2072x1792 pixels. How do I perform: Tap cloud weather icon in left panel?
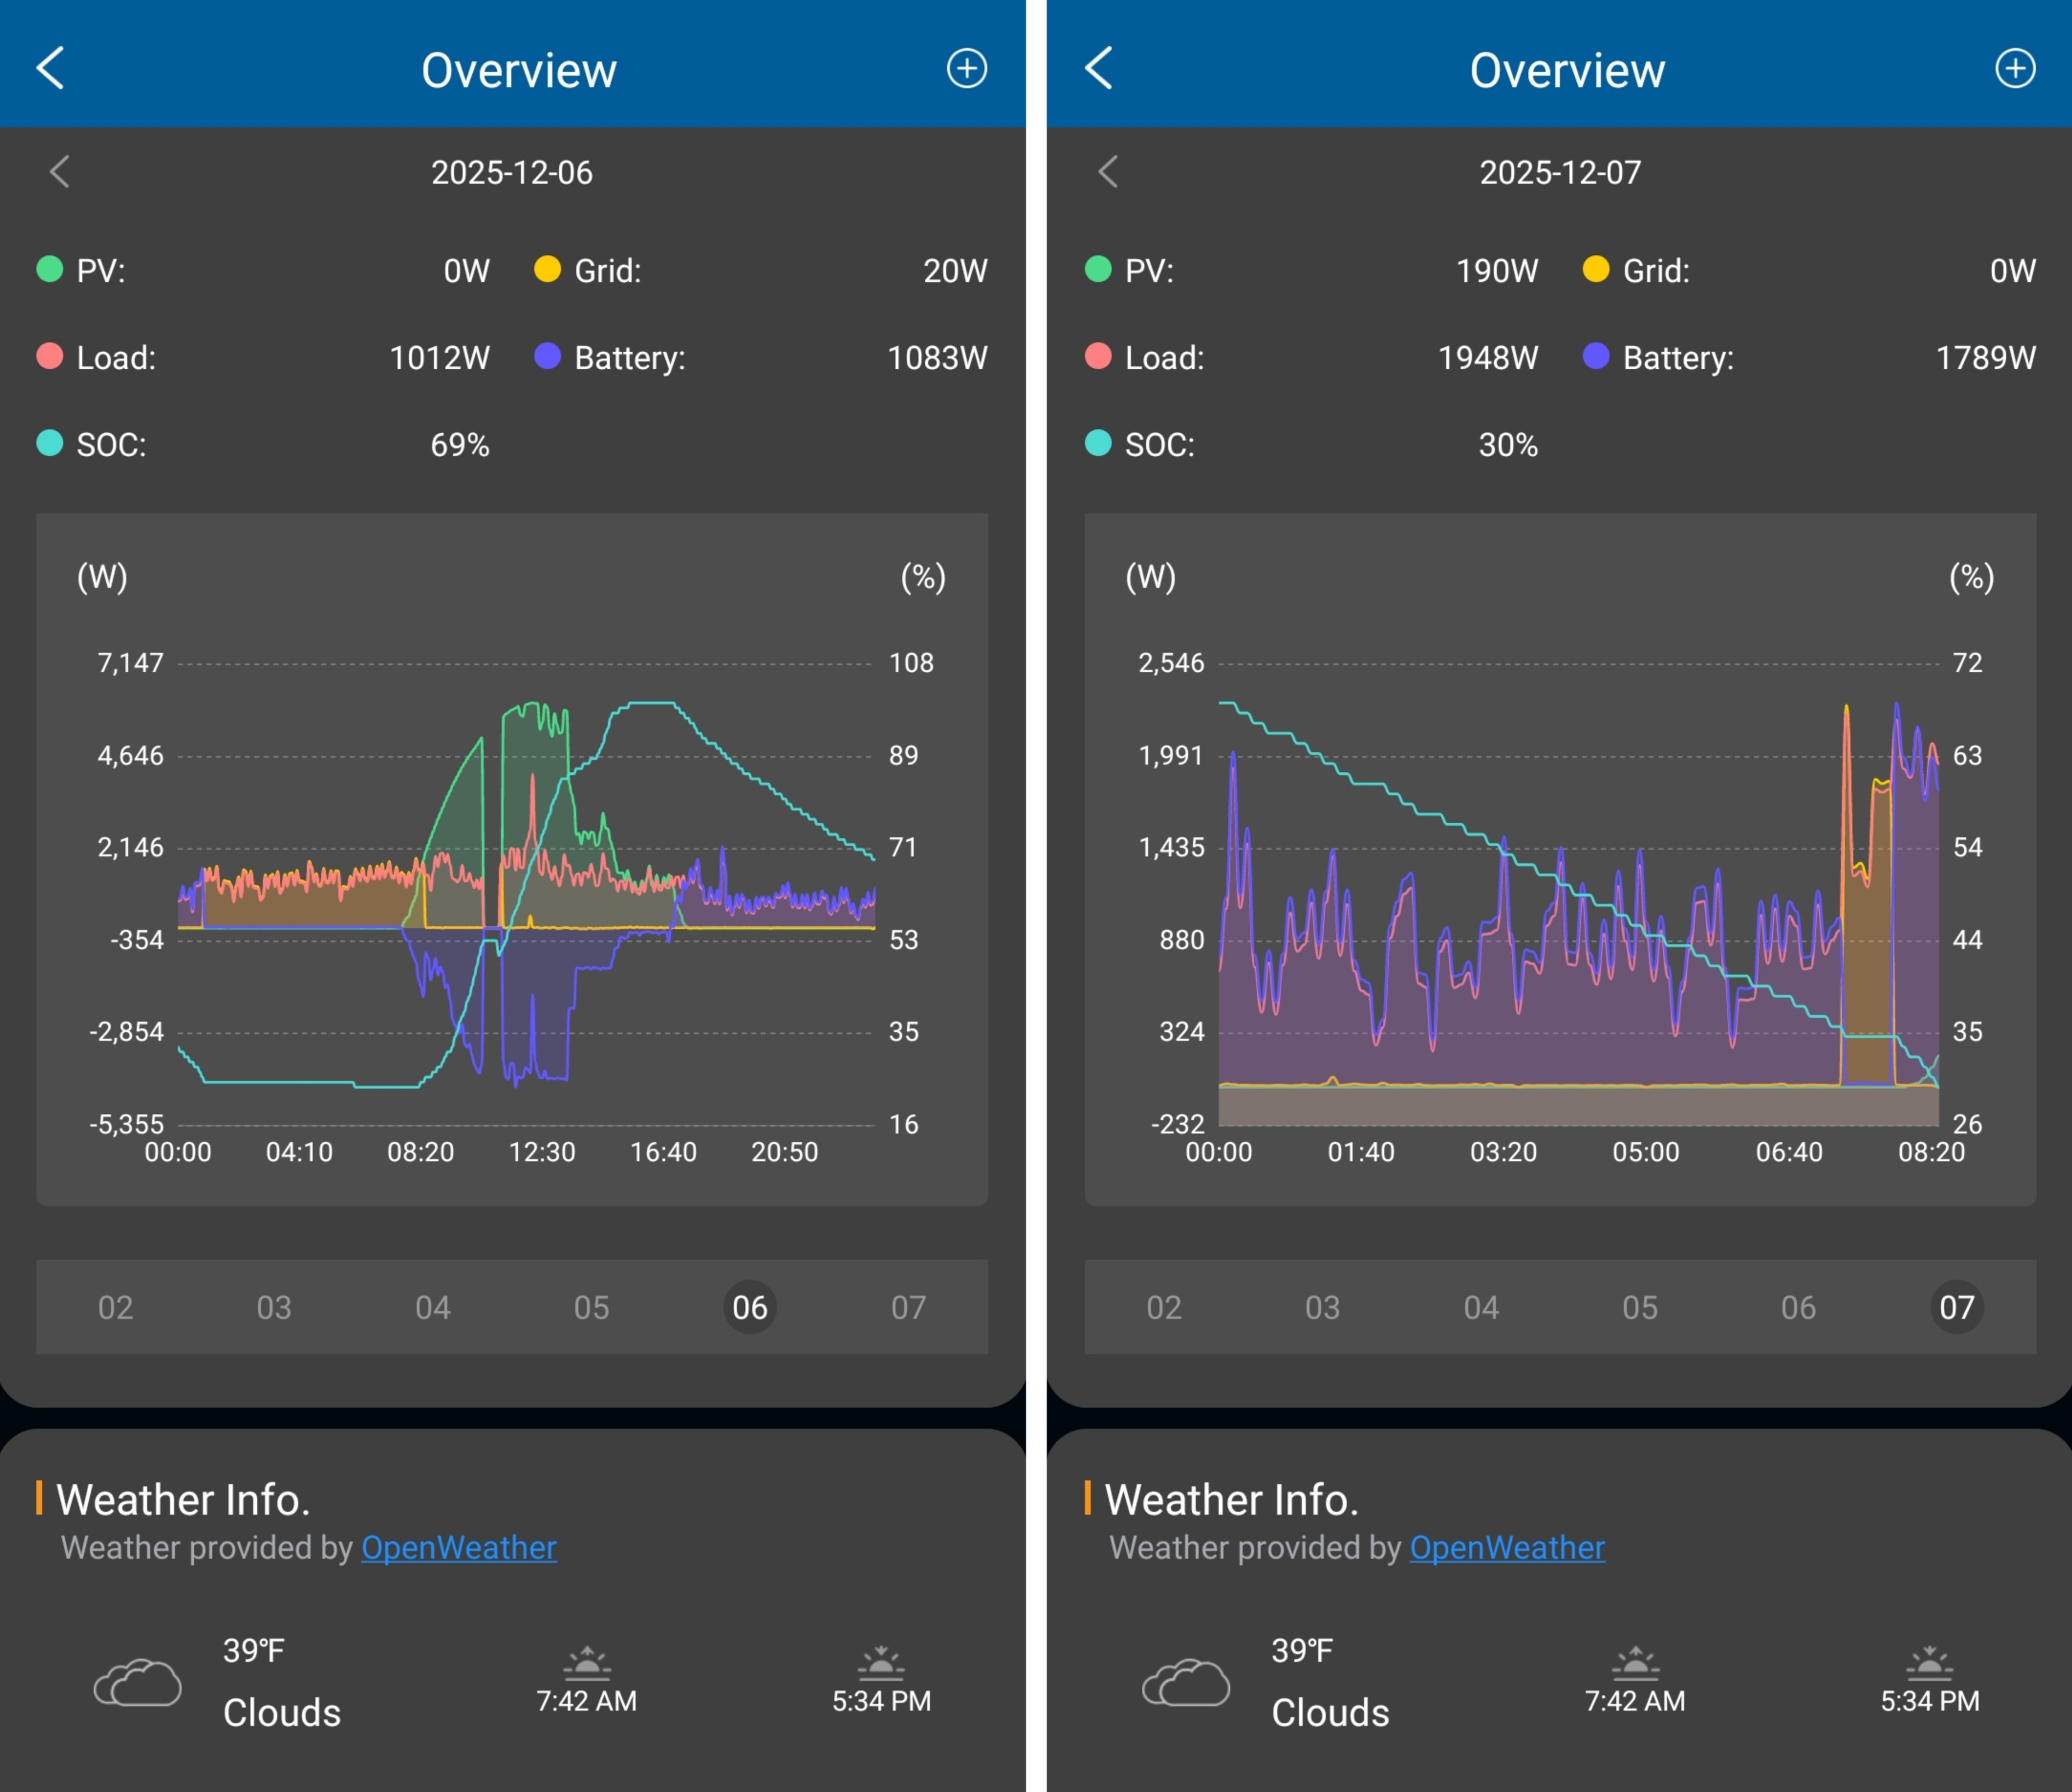click(x=138, y=1682)
